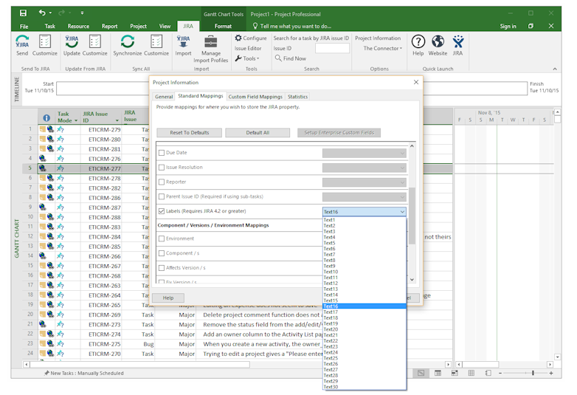Click the Undo arrow icon
577x395 pixels.
click(42, 13)
